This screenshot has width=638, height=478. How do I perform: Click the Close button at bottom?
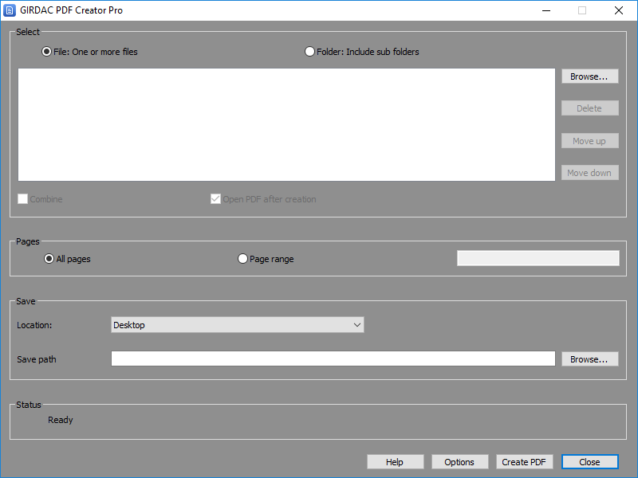[589, 462]
